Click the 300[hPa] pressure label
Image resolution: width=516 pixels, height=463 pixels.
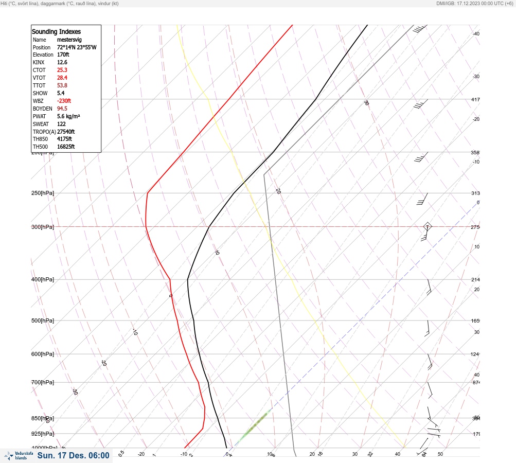[43, 227]
